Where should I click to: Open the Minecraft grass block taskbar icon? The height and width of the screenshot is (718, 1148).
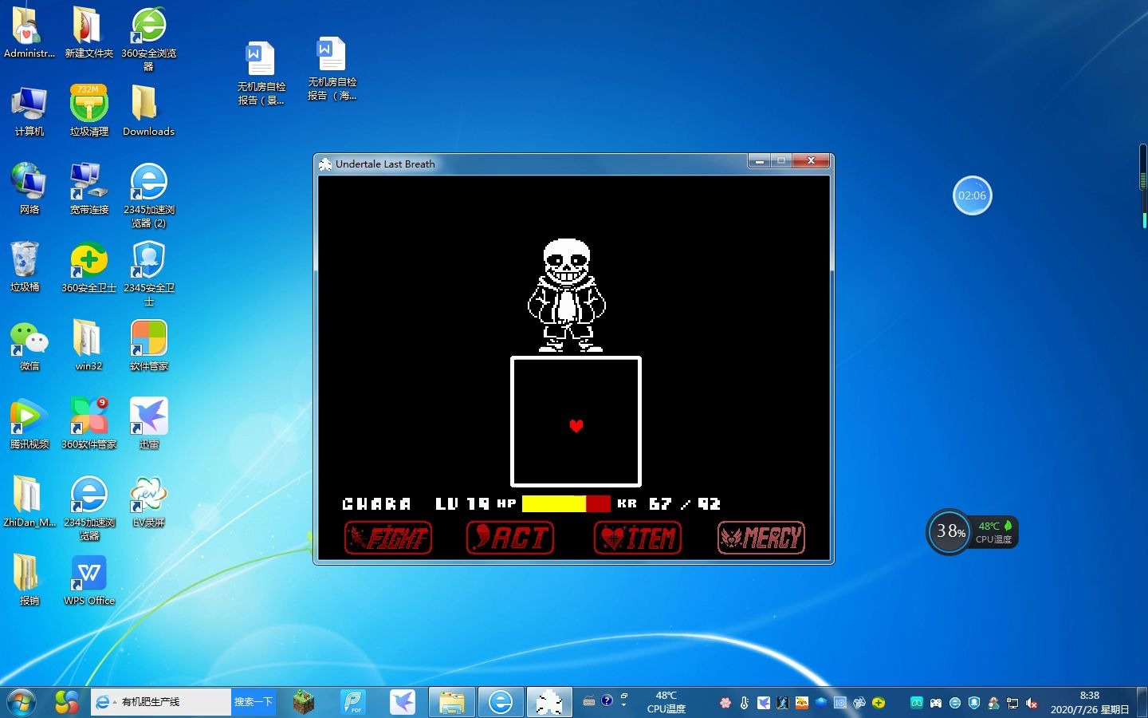pos(303,702)
